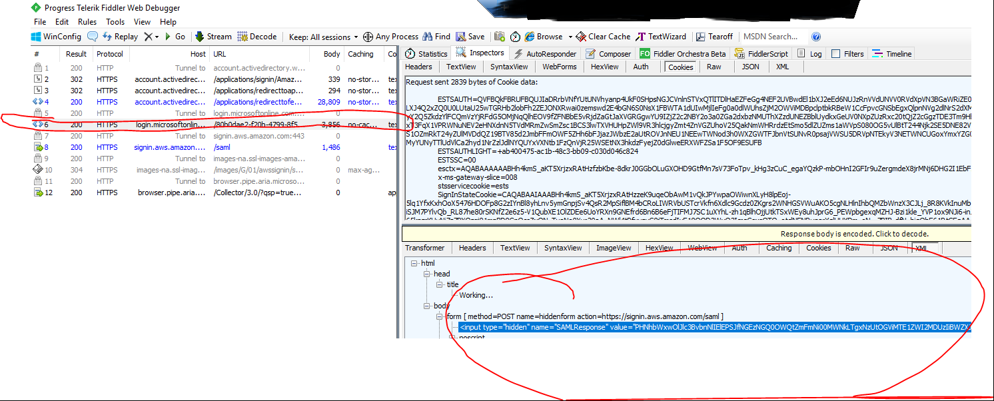Launch Browse with Internet Explorer icon
994x401 pixels.
(x=544, y=37)
